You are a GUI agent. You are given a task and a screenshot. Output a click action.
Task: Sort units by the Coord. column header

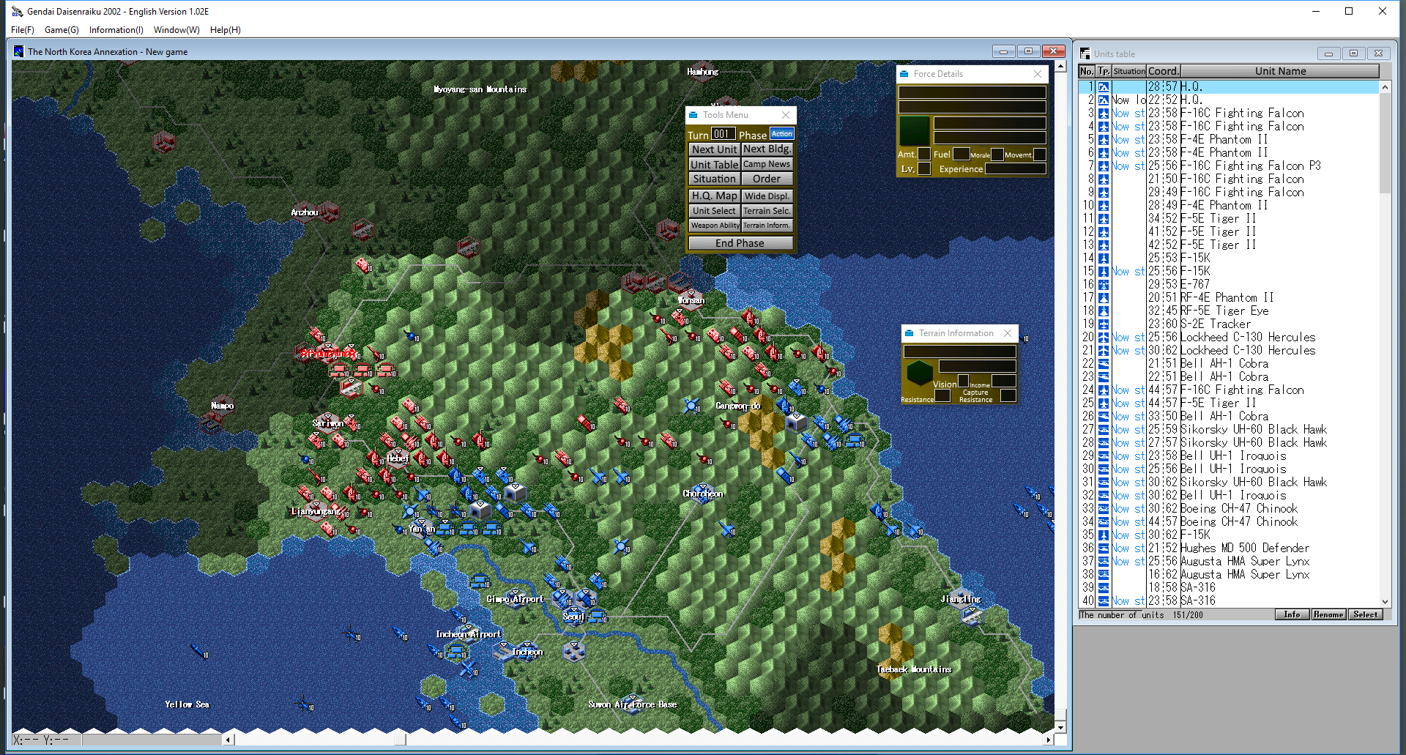pos(1163,71)
